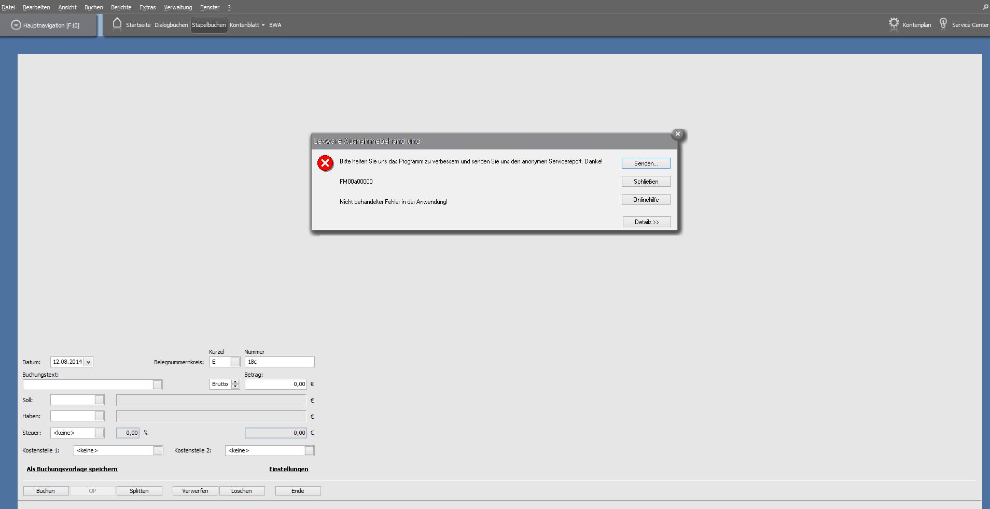
Task: Click Als Buchungsvorlage speichern link
Action: 72,469
